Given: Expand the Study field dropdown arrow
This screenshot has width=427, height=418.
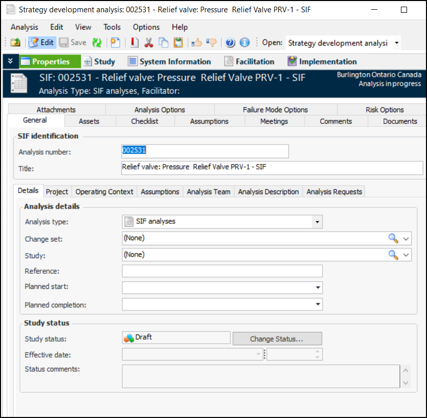Looking at the screenshot, I should 407,255.
